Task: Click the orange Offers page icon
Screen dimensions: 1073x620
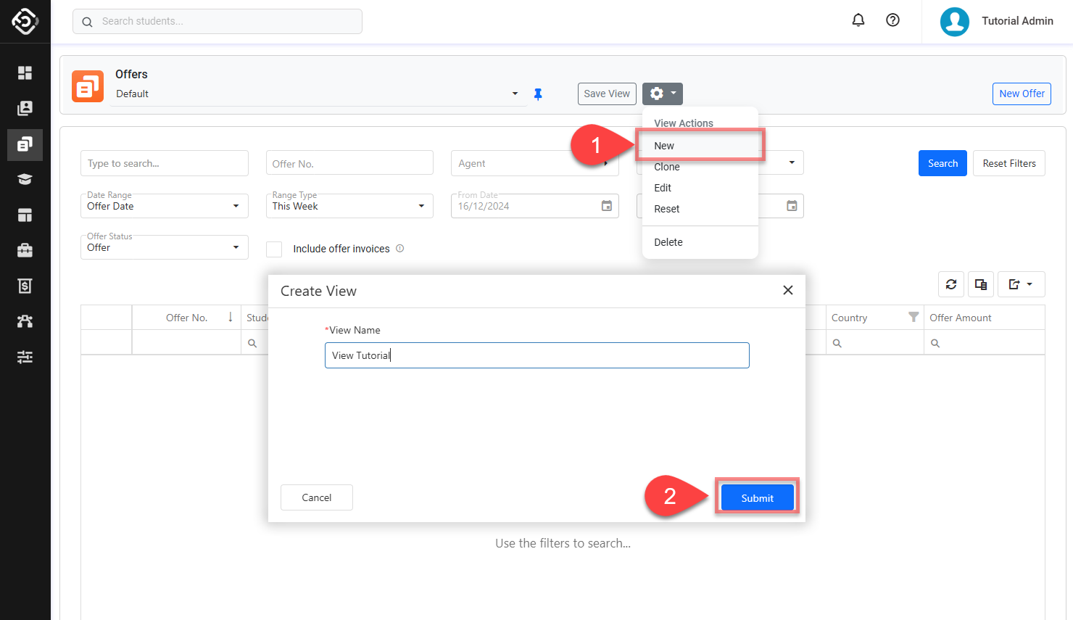Action: coord(88,86)
